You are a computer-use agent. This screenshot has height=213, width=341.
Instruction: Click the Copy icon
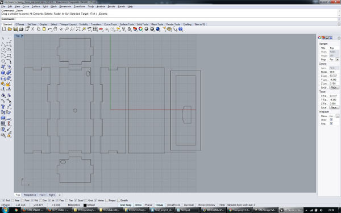click(x=38, y=29)
